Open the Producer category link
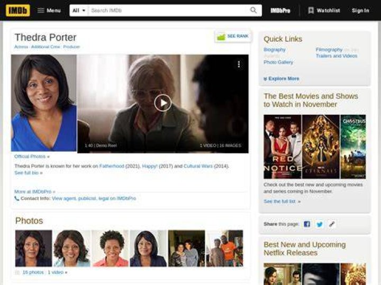The width and height of the screenshot is (381, 285). 71,47
